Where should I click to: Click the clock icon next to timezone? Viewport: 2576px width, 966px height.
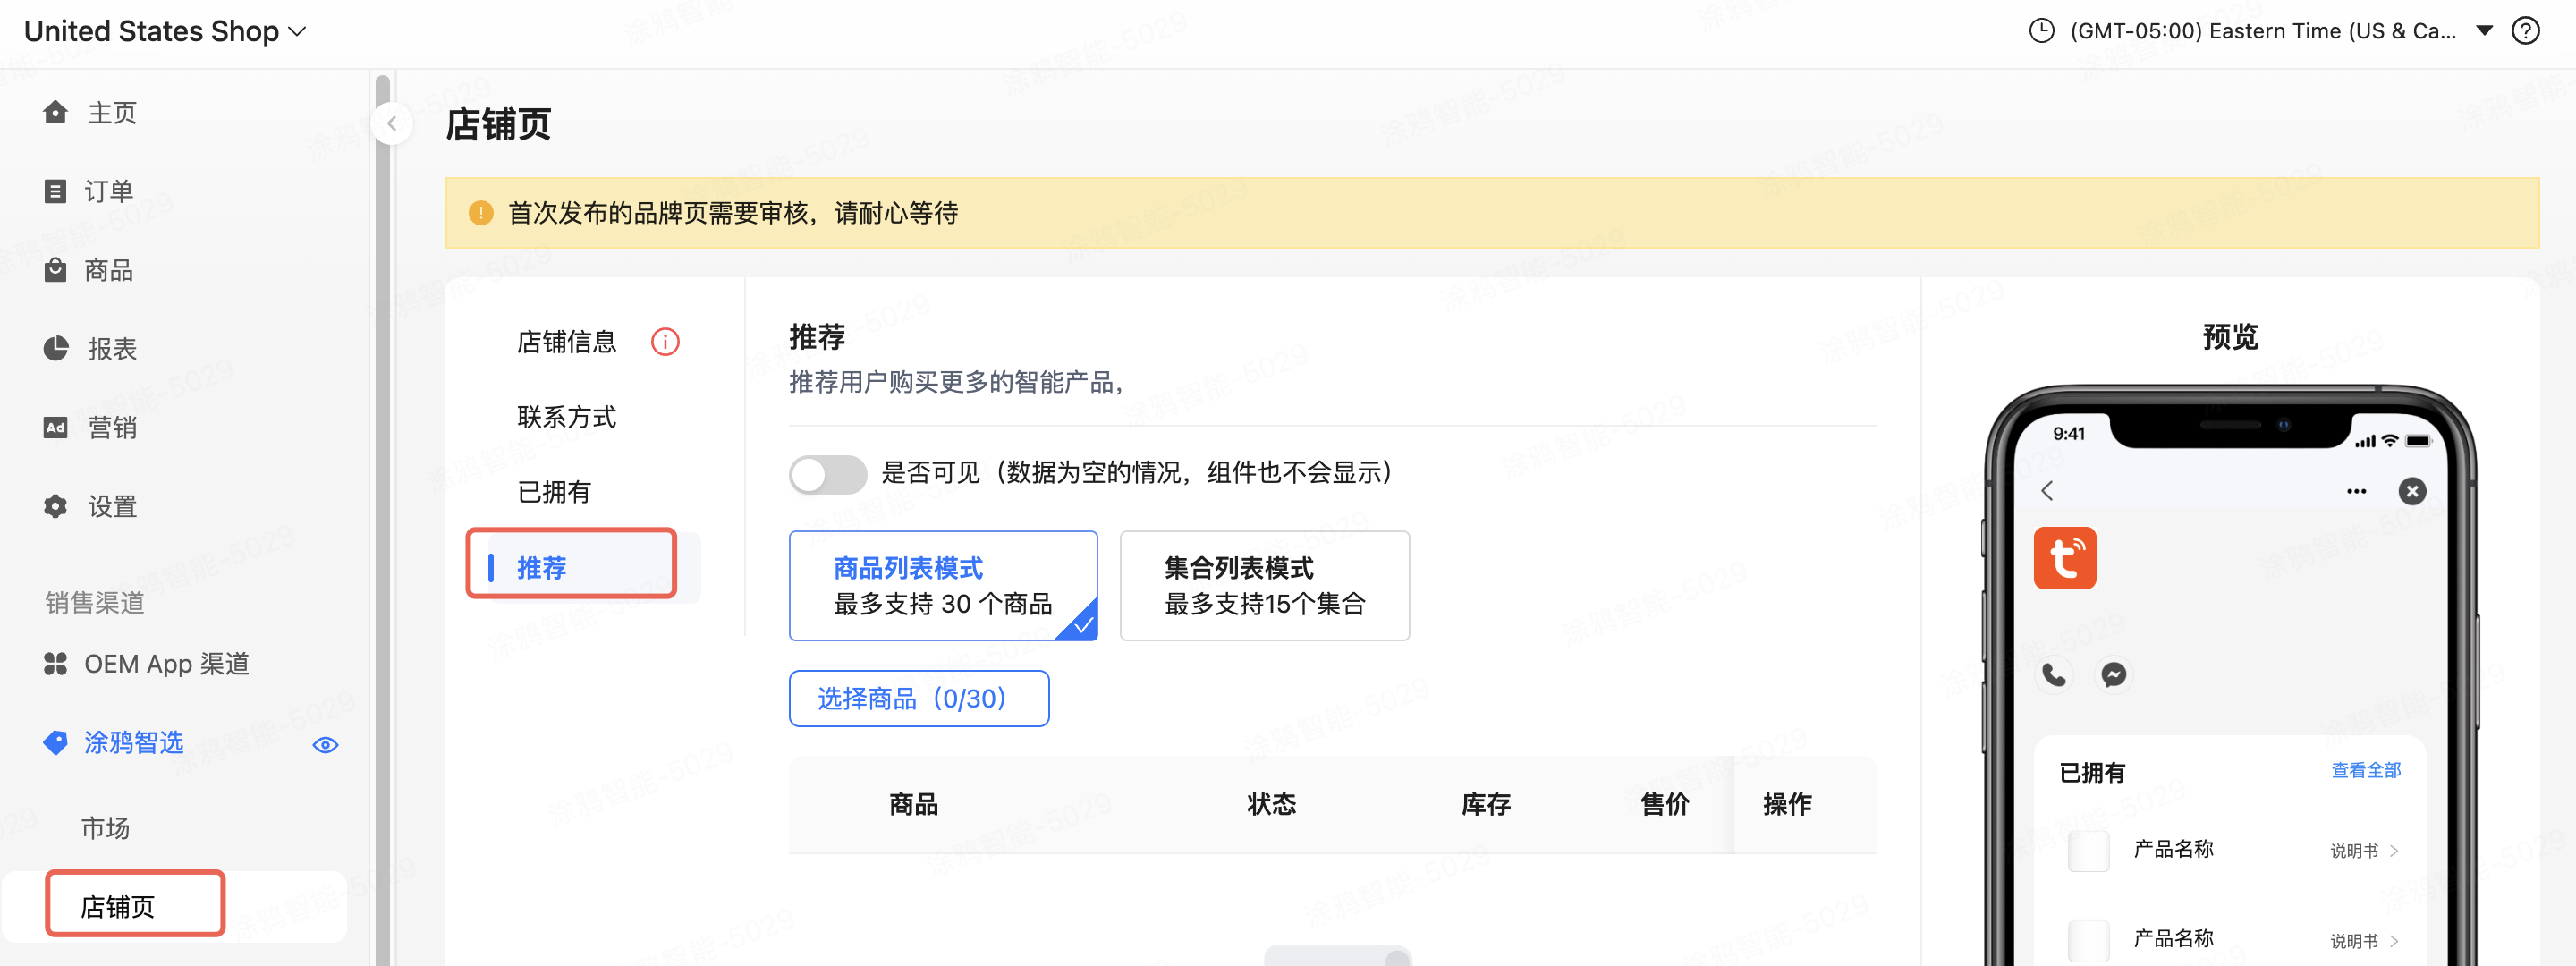2041,31
